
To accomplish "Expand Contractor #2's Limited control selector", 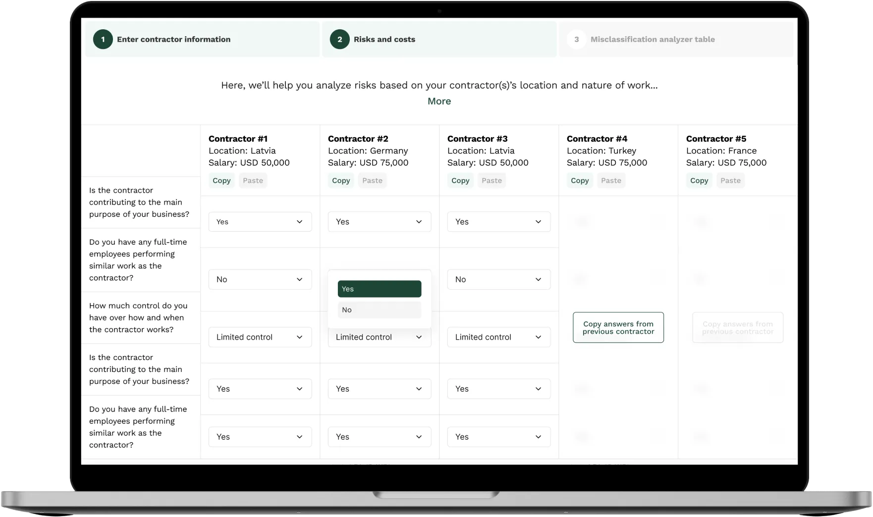I will pos(379,337).
